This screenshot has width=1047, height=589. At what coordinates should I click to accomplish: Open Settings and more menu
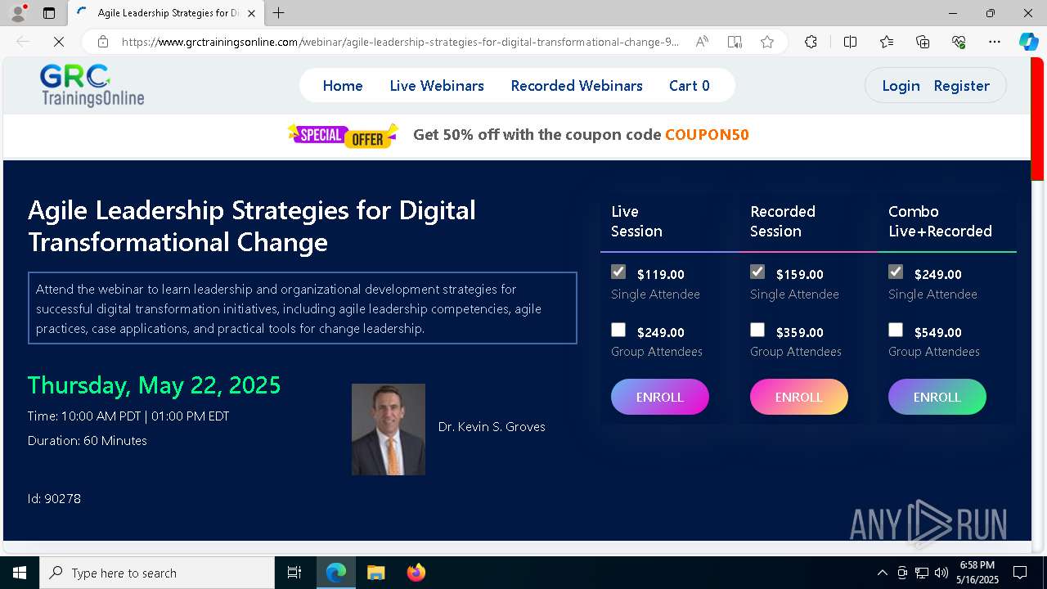tap(994, 42)
